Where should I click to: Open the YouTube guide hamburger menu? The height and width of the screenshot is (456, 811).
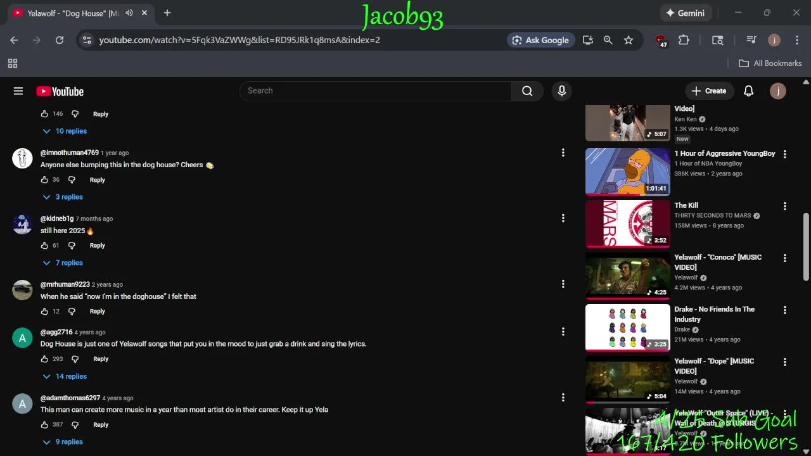[18, 91]
